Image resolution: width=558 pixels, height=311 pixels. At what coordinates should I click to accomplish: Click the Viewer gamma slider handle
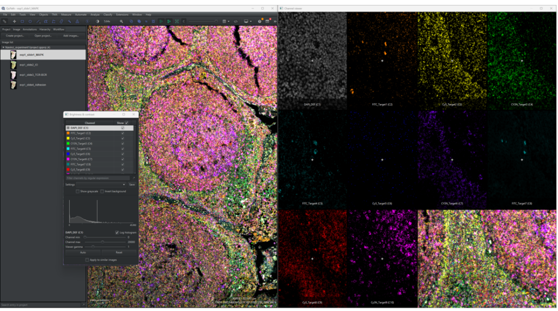93,247
